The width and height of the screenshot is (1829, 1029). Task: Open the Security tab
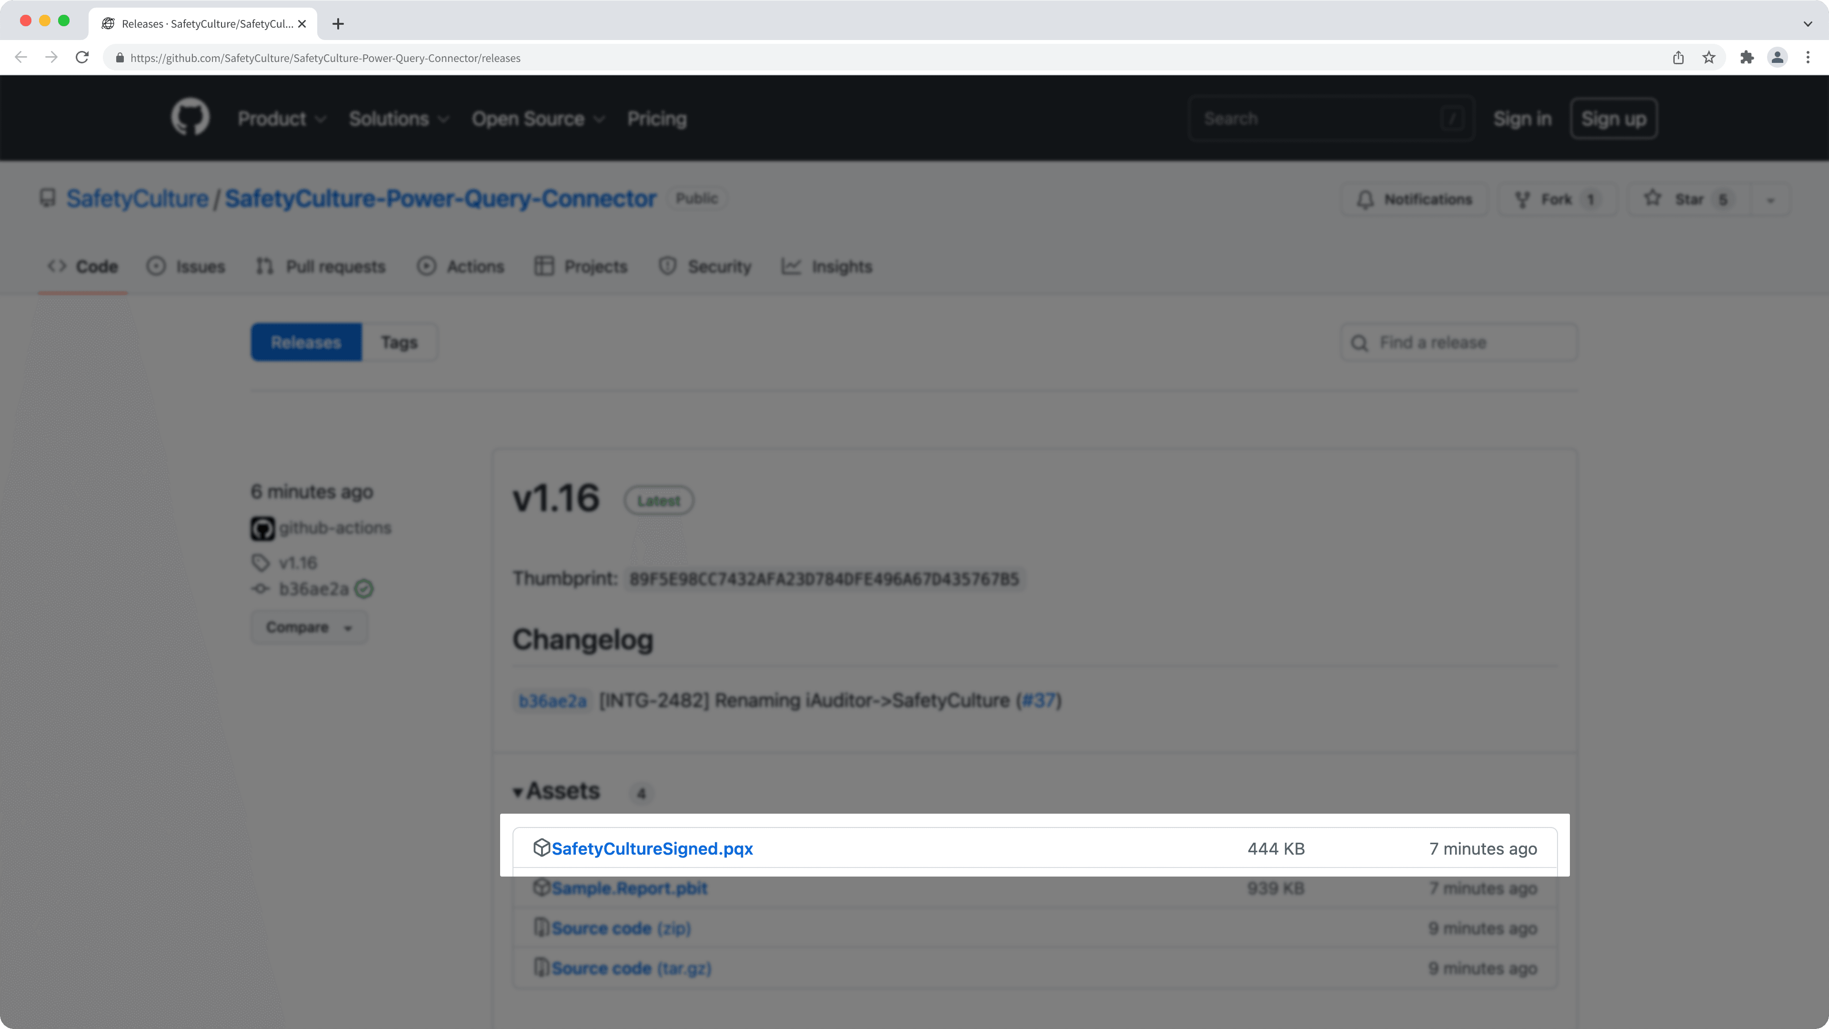pyautogui.click(x=704, y=266)
